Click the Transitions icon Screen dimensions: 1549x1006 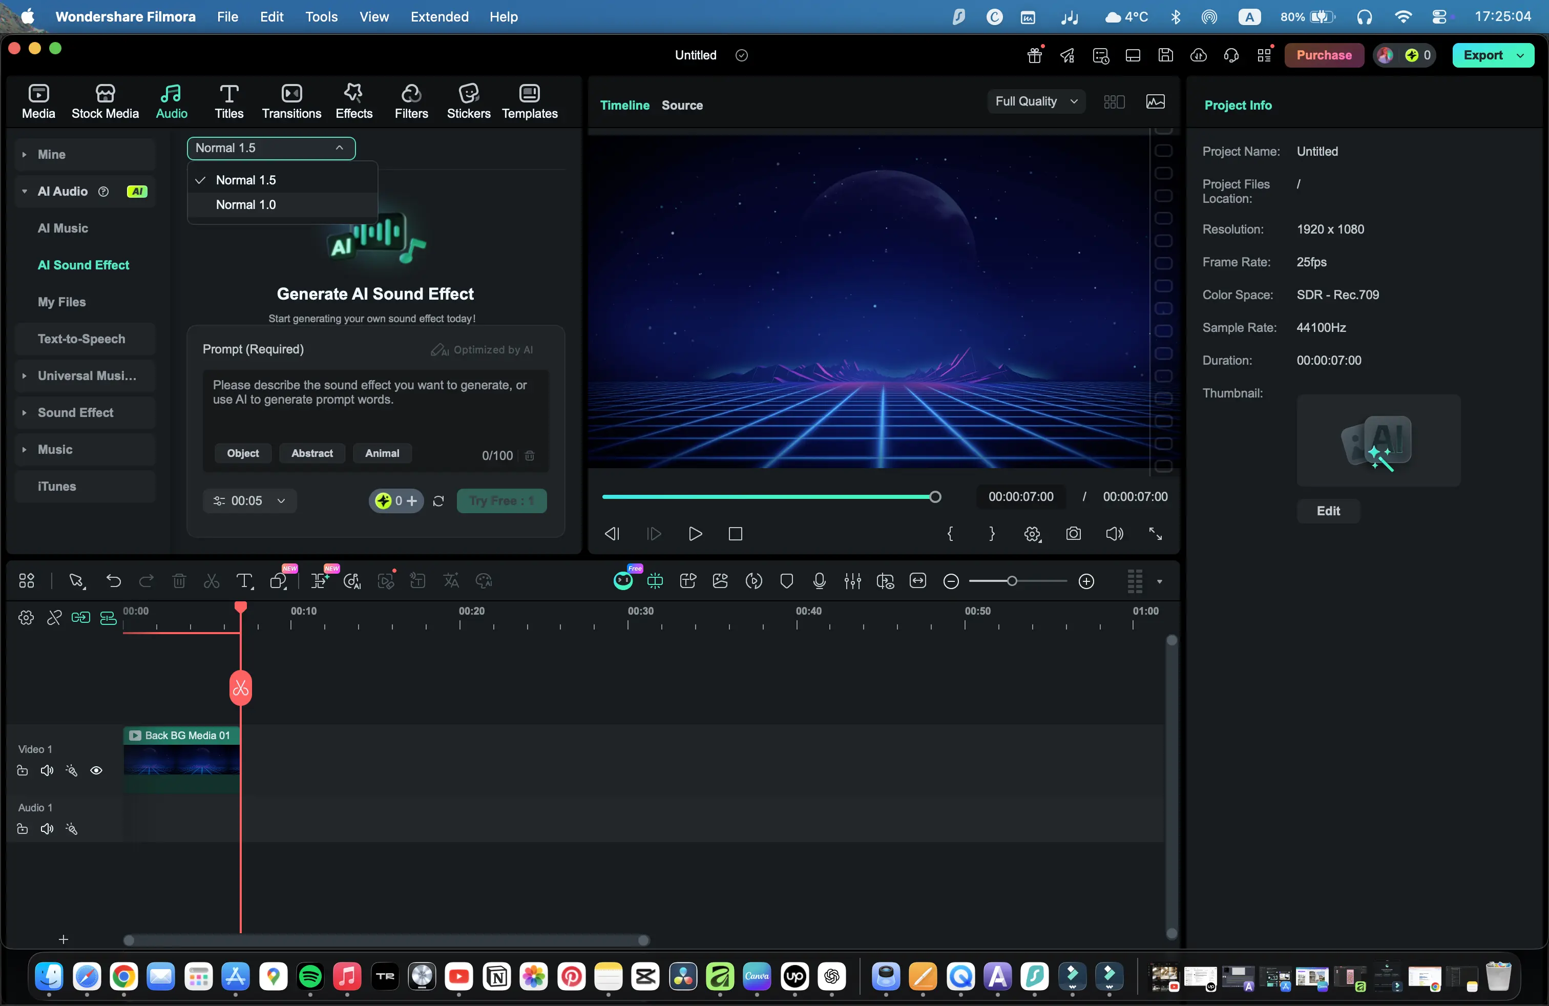(291, 101)
